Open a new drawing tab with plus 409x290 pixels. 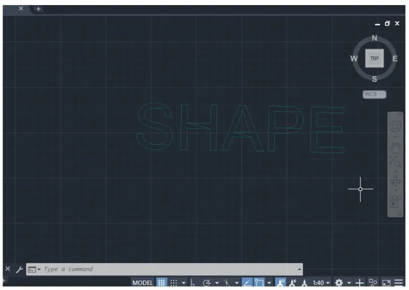[x=38, y=9]
